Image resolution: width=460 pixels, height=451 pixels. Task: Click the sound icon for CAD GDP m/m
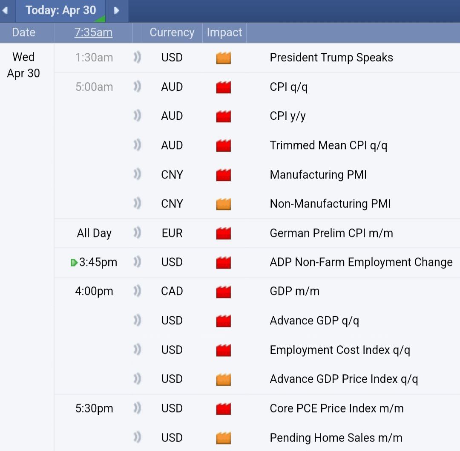click(137, 291)
